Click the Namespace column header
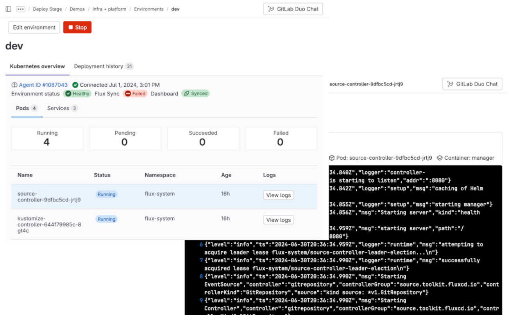Image resolution: width=508 pixels, height=315 pixels. coord(160,175)
